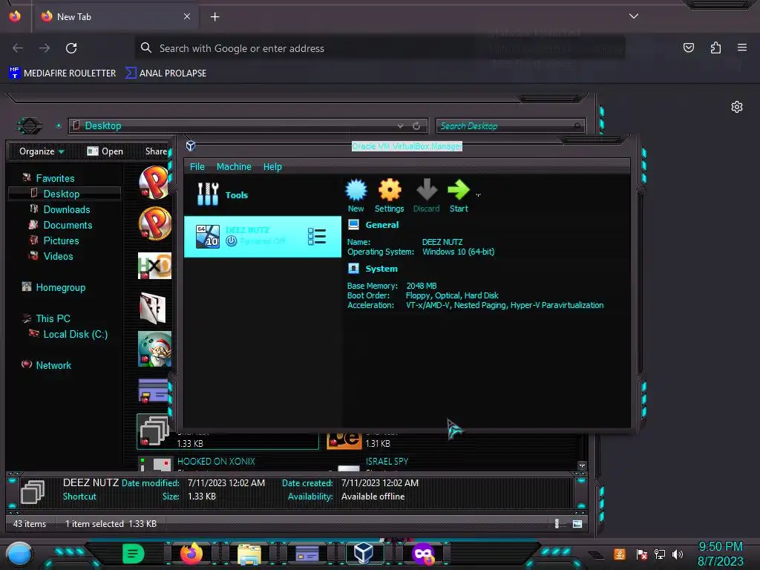The image size is (760, 570).
Task: Open the Start button dropdown arrow
Action: pyautogui.click(x=479, y=195)
